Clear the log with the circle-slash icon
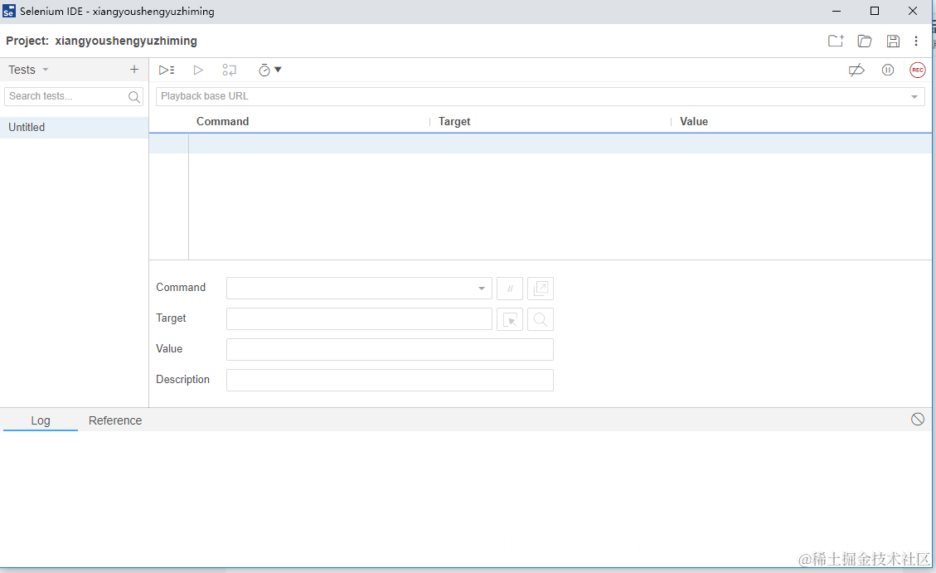This screenshot has width=936, height=573. pyautogui.click(x=918, y=419)
